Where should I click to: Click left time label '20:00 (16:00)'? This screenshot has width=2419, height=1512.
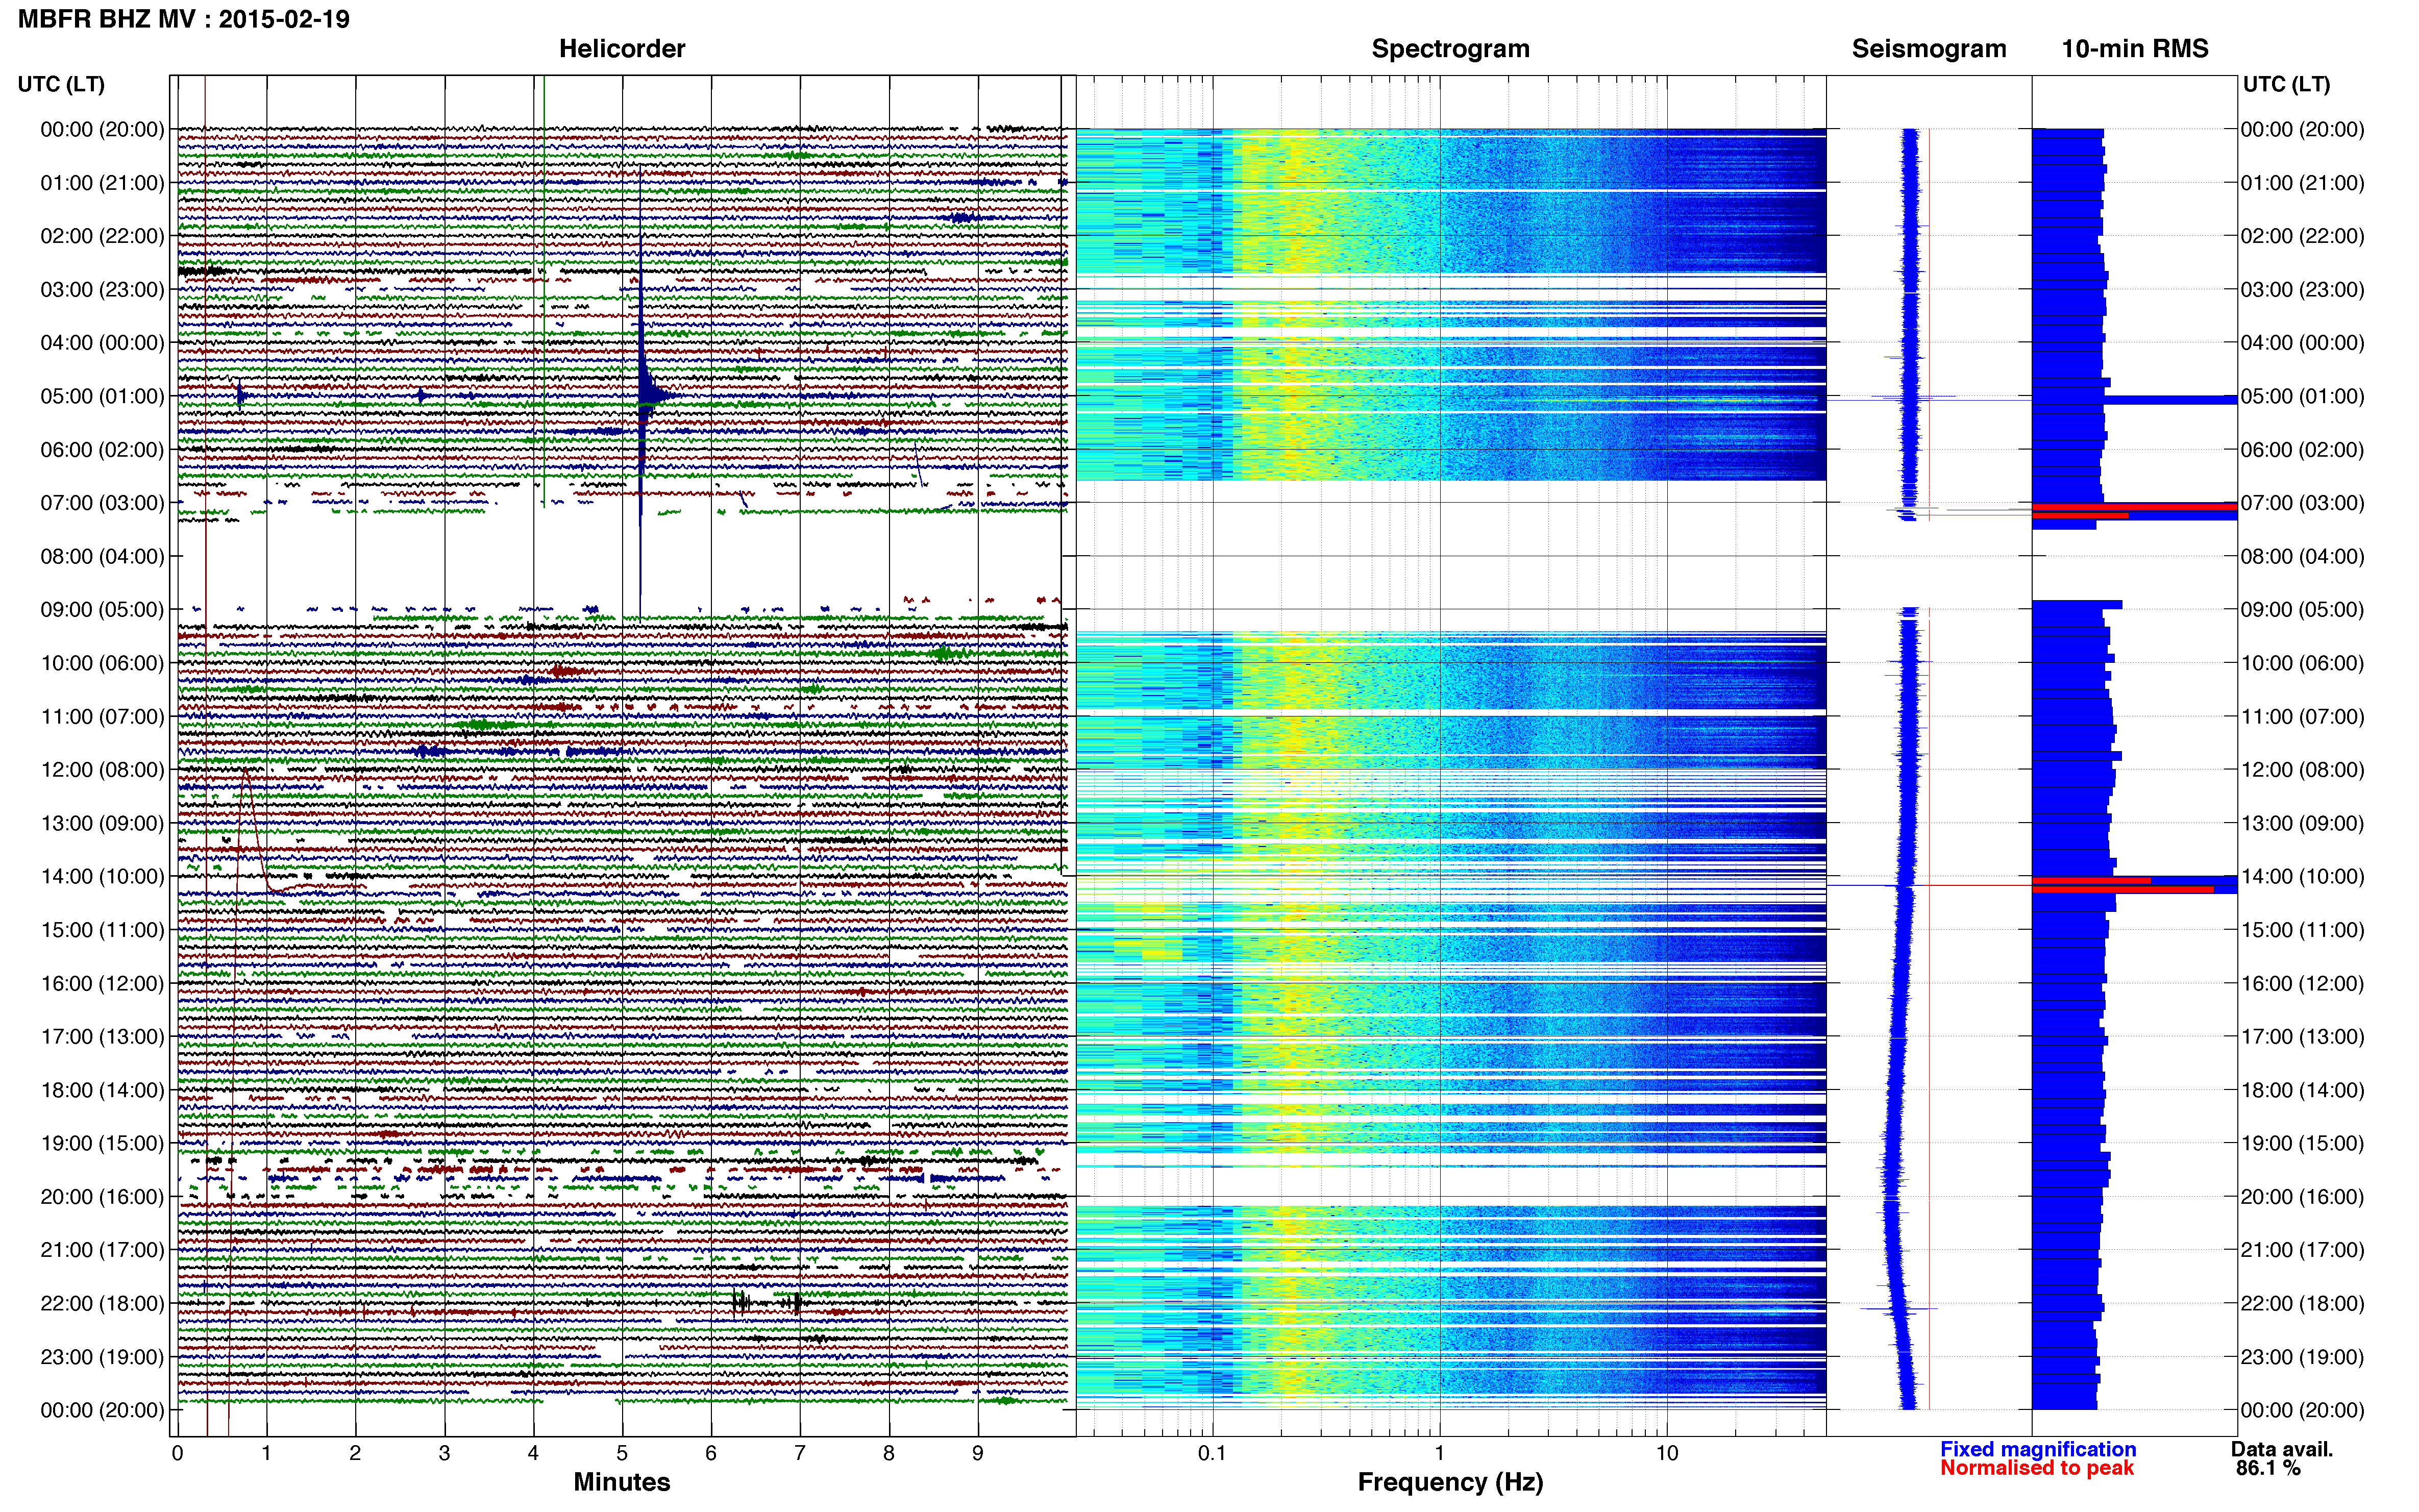102,1196
